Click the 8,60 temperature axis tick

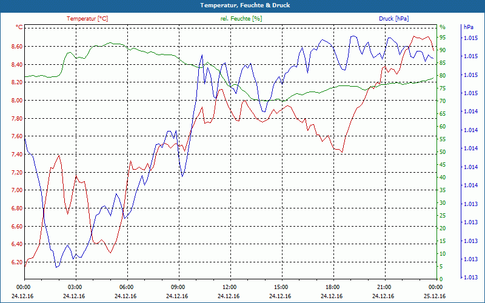17,47
